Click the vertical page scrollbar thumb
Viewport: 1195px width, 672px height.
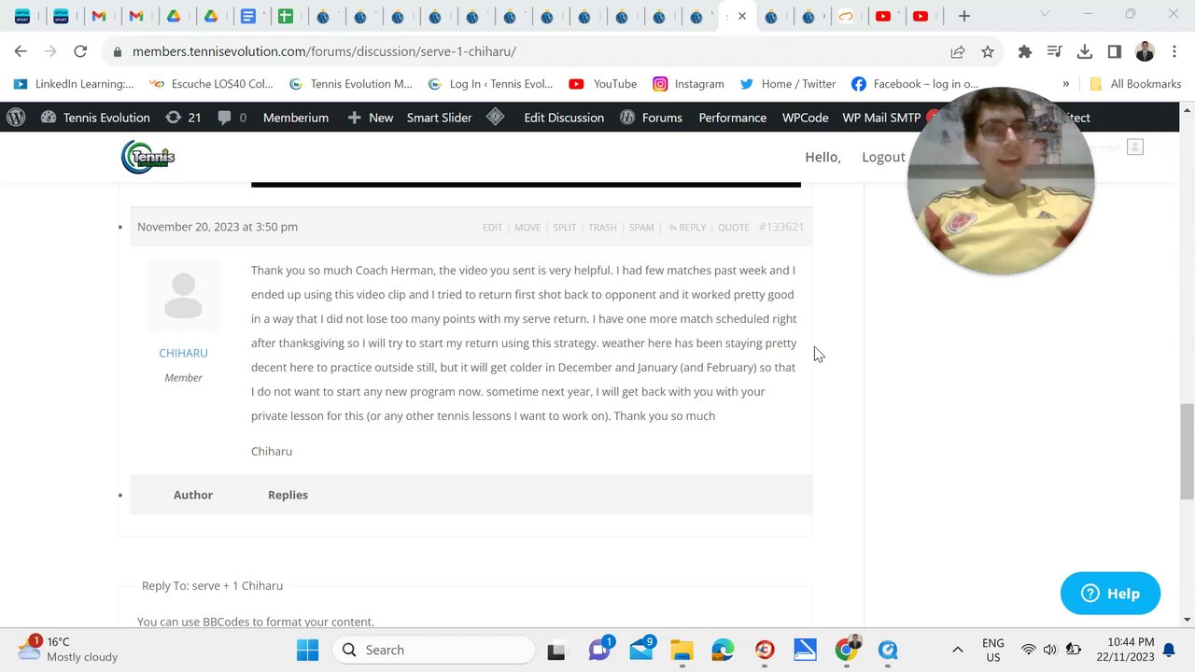tap(1187, 452)
